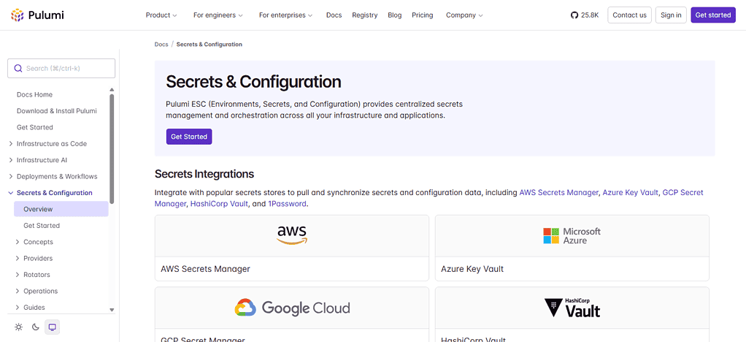Click sidebar scrollbar down arrow
The width and height of the screenshot is (746, 342).
[112, 310]
